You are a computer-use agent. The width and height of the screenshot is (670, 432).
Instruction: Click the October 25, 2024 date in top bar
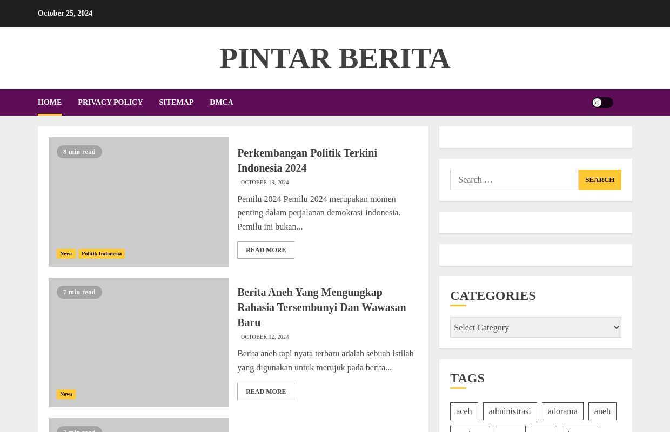point(65,13)
